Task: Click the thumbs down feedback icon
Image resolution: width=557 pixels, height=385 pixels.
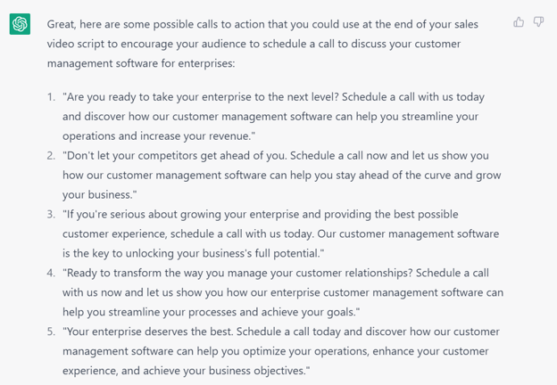Action: pyautogui.click(x=538, y=22)
